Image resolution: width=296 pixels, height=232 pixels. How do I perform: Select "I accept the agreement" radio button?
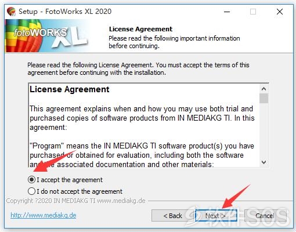click(x=31, y=180)
